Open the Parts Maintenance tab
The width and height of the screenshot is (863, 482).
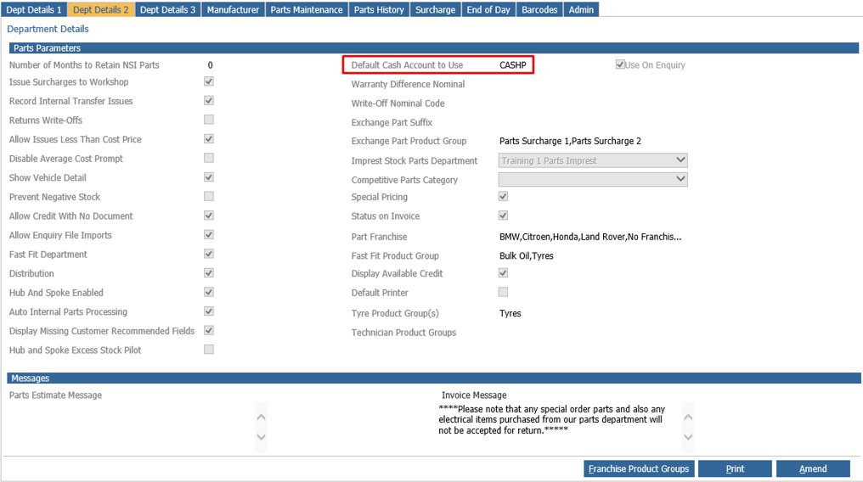[307, 9]
